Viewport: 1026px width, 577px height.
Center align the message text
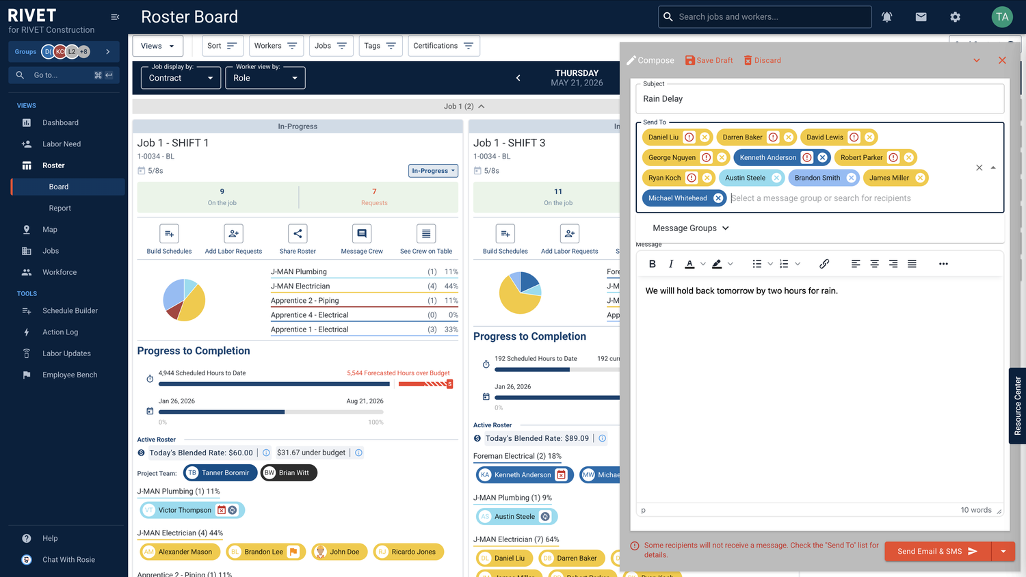click(x=874, y=264)
